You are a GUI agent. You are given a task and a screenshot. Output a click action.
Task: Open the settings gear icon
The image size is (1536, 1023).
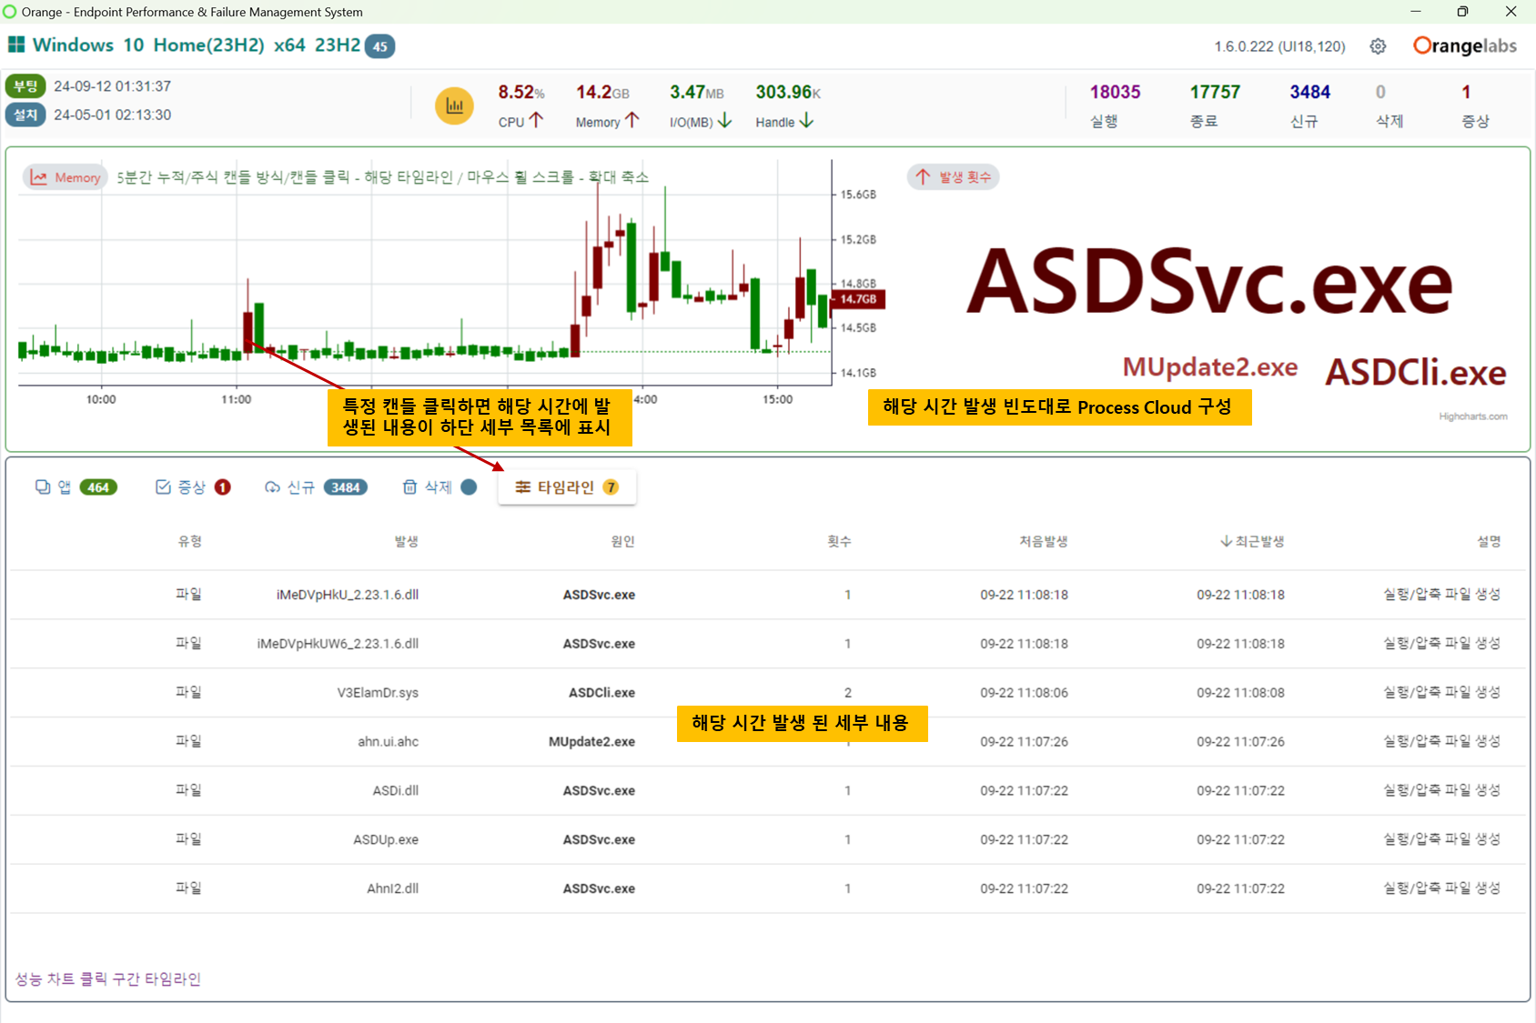(1378, 46)
